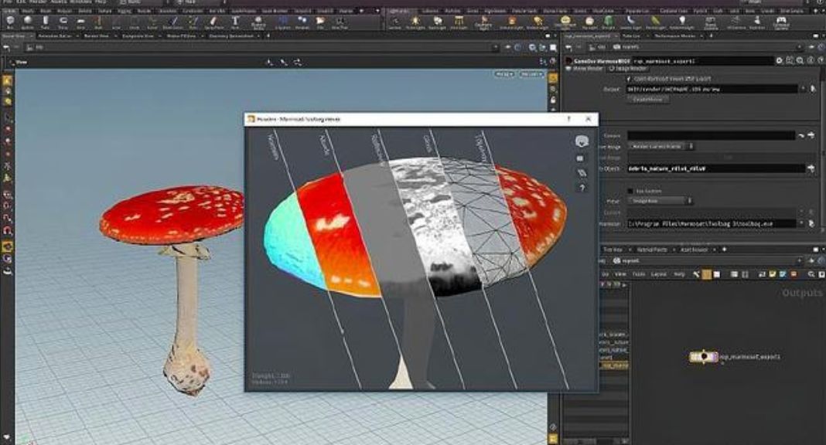Select the Box shelf tool
Viewport: 826px width, 445px height.
click(10, 22)
